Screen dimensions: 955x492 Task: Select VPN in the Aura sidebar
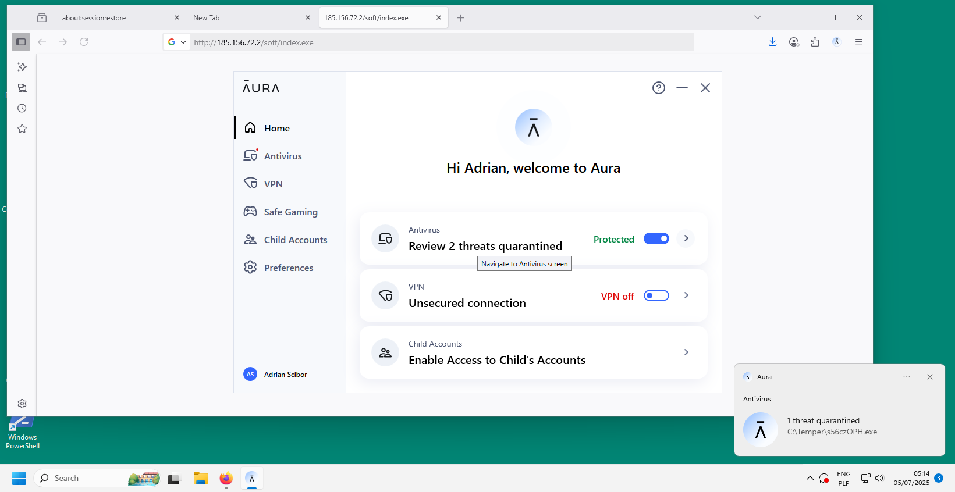(x=273, y=184)
